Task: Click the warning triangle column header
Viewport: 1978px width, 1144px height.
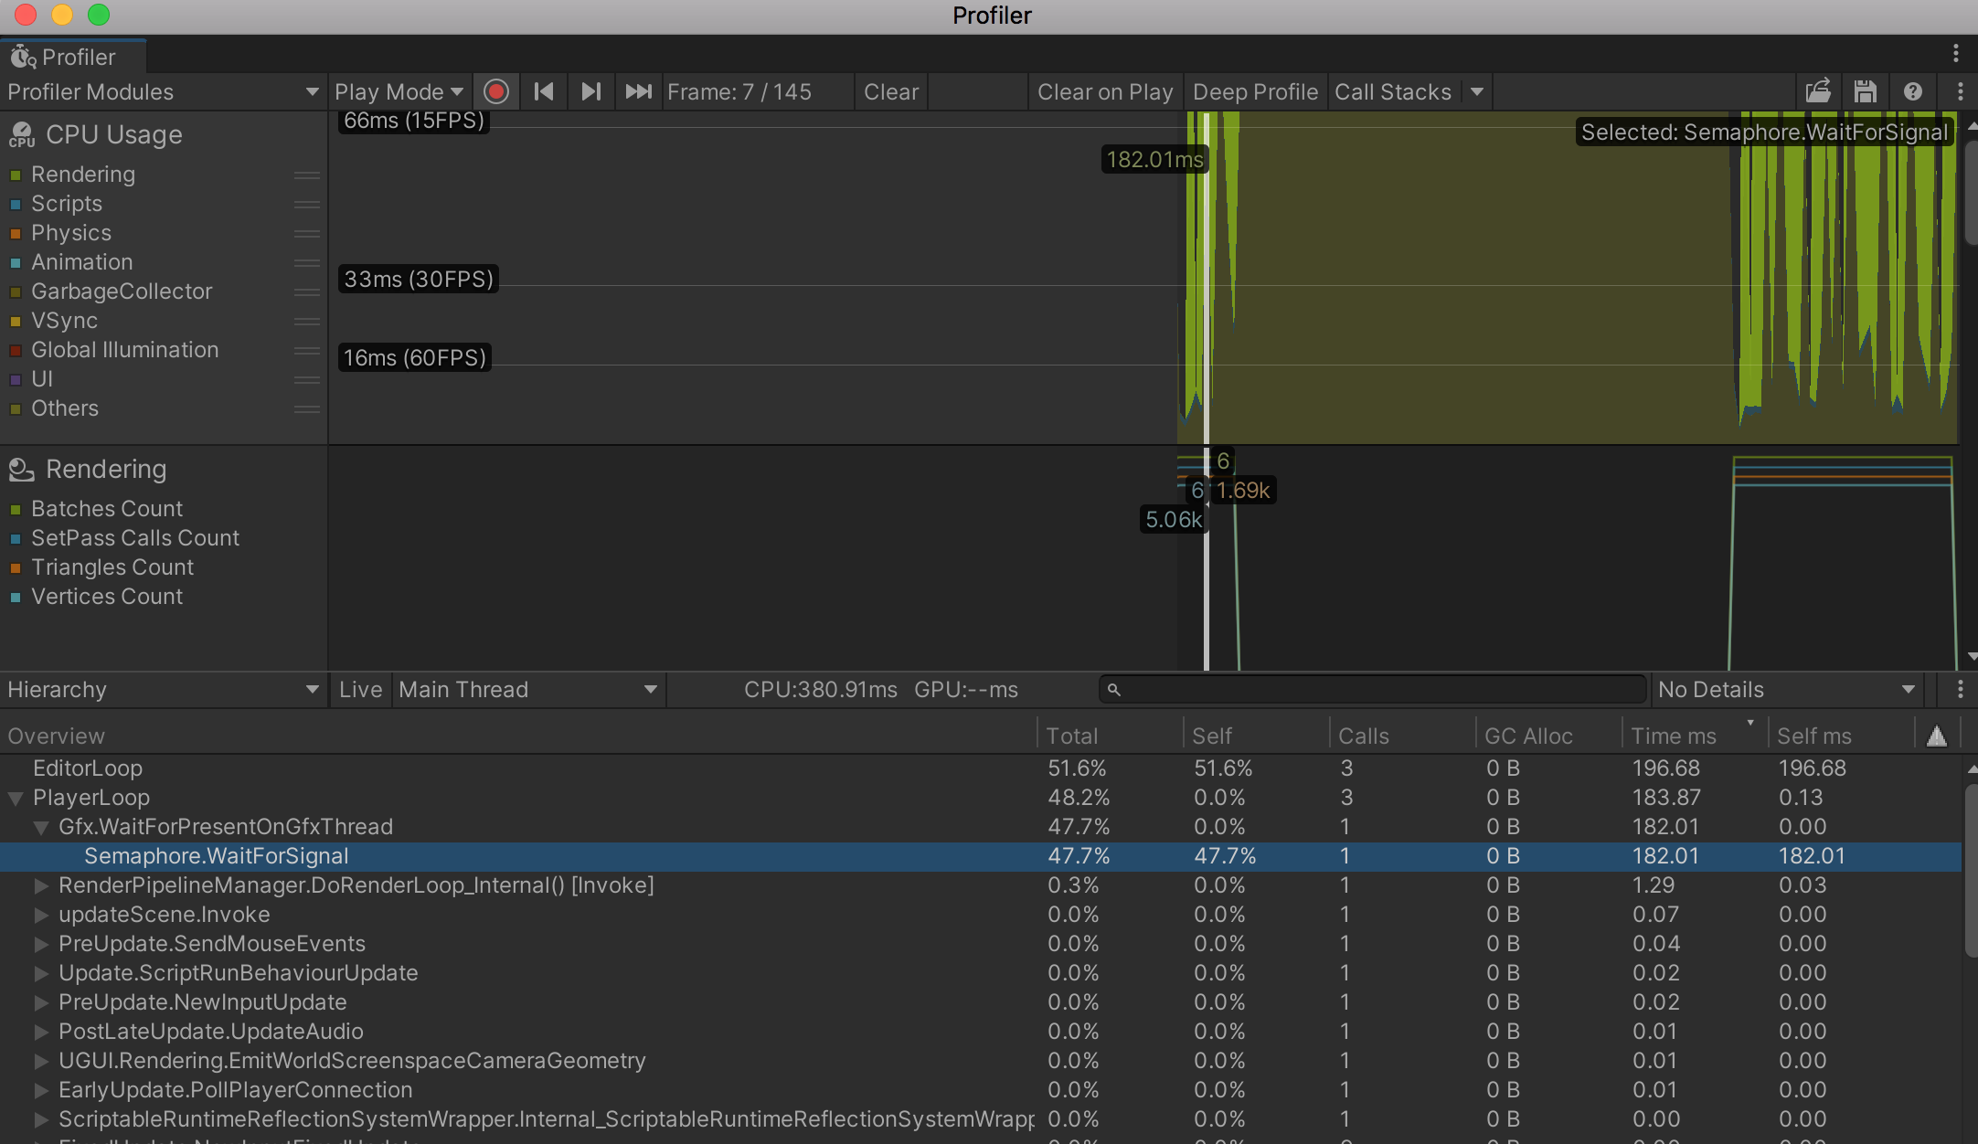Action: (x=1936, y=736)
